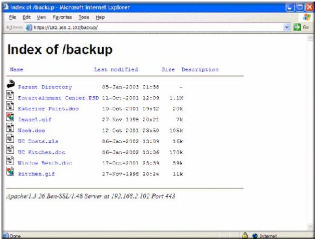Open kitchen.gif link
The image size is (315, 239).
point(37,174)
